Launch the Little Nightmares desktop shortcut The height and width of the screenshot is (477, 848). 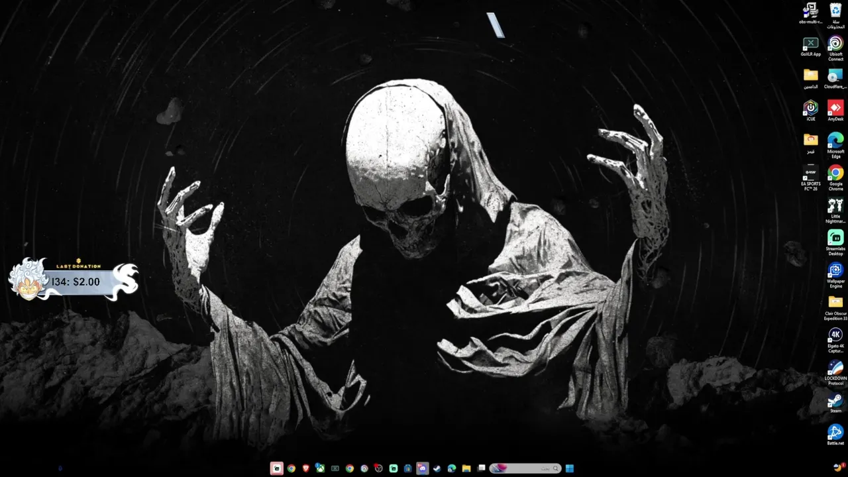click(x=835, y=211)
